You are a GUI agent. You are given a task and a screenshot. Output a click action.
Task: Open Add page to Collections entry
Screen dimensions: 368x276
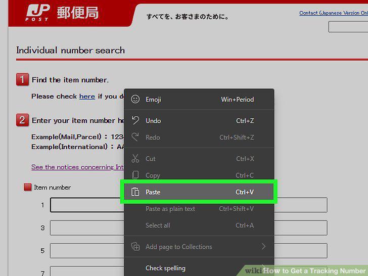coord(199,247)
